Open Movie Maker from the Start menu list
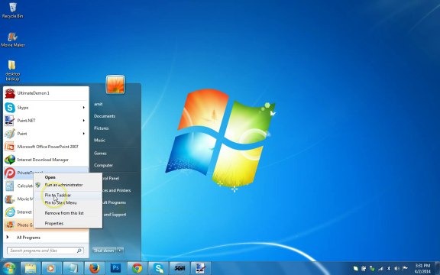Viewport: 440px width, 275px height. click(x=18, y=199)
